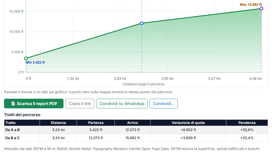Click the +8.652 ft elevation change cell
This screenshot has width=272, height=152.
click(188, 130)
